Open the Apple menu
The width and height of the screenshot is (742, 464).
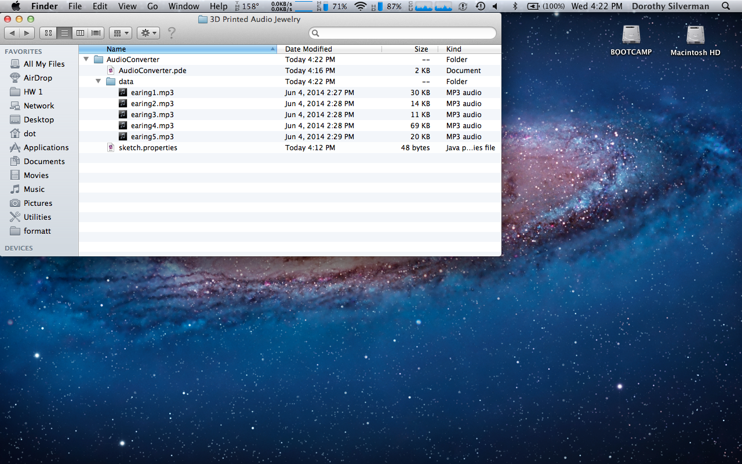click(x=16, y=6)
